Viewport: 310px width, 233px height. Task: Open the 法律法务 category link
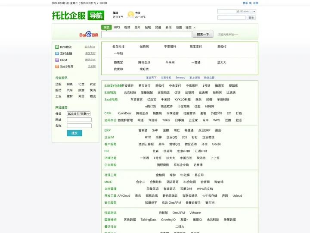point(110,158)
